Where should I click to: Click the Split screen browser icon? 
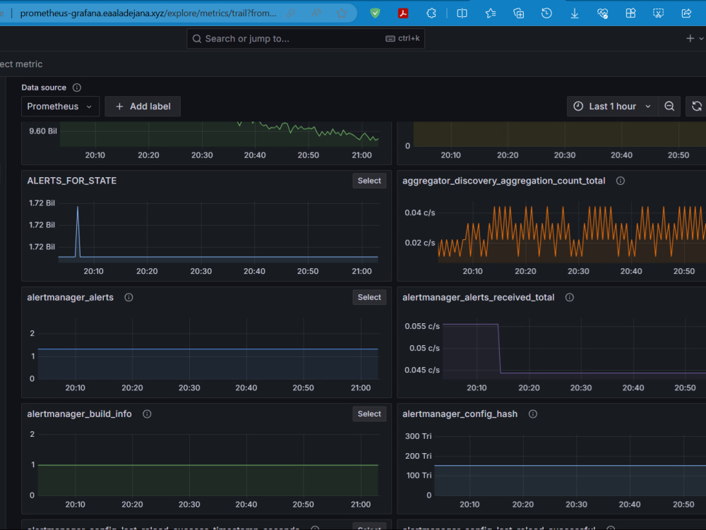pos(462,13)
